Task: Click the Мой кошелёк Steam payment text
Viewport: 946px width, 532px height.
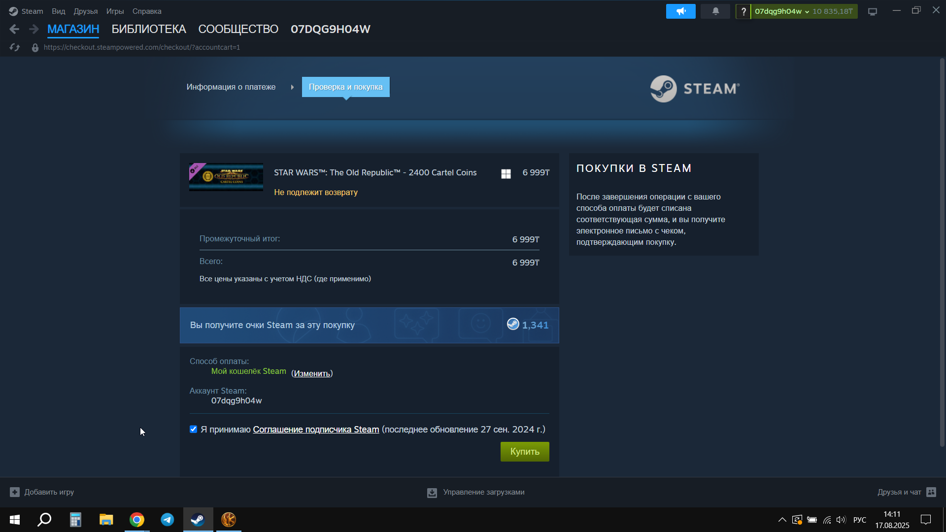Action: click(249, 371)
